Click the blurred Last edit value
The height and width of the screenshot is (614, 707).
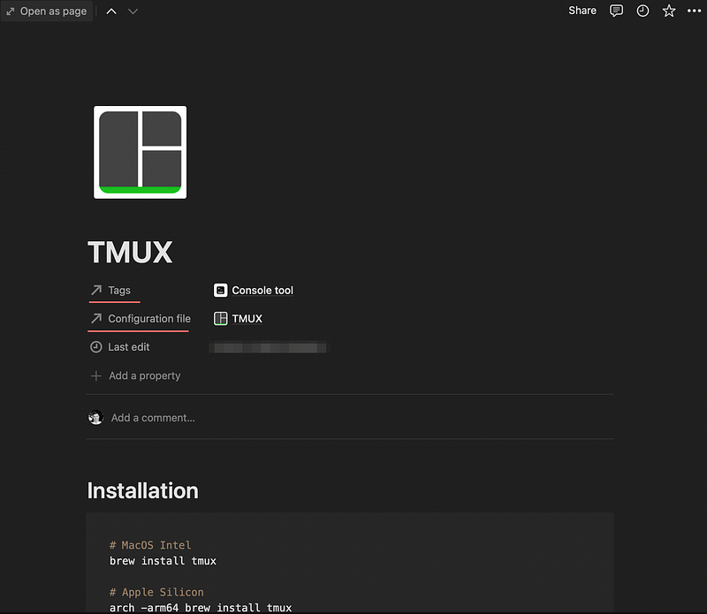(x=270, y=347)
